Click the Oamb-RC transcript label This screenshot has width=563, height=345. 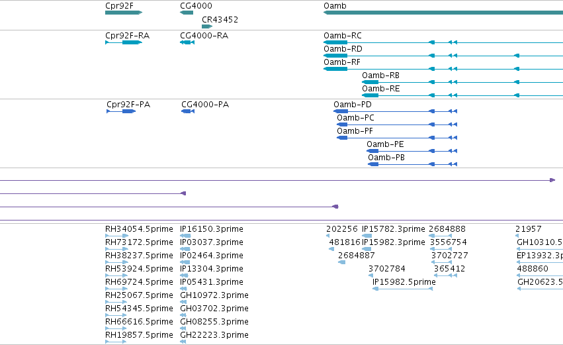coord(343,36)
